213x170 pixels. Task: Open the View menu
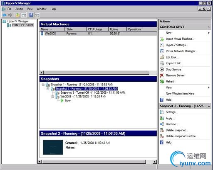point(30,9)
